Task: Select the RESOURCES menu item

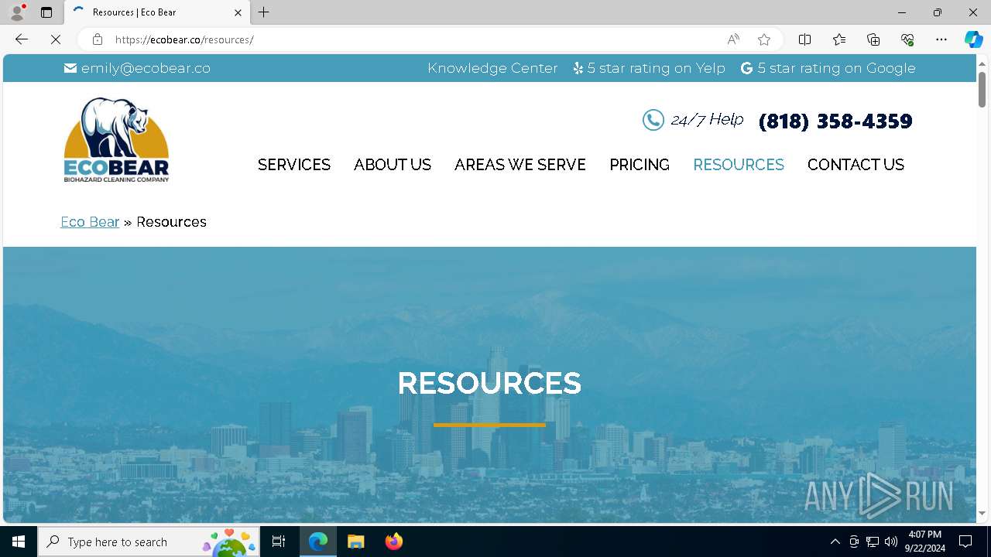Action: [x=739, y=165]
